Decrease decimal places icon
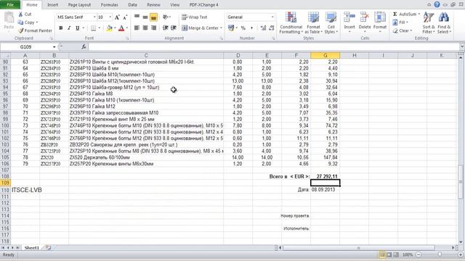Screen dimensions: 465x261 271,28
